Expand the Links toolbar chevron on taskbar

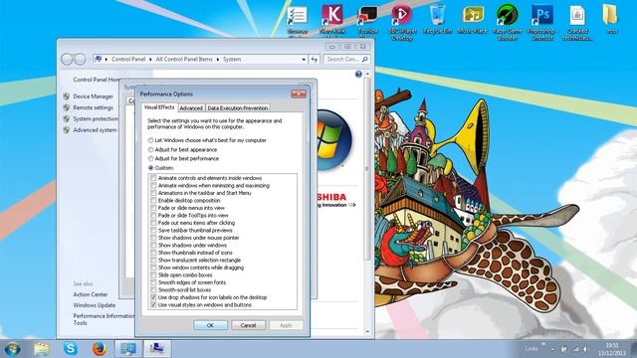point(543,345)
